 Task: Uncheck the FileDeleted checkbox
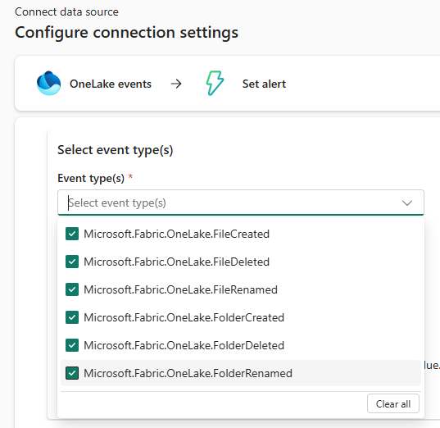[x=72, y=262]
